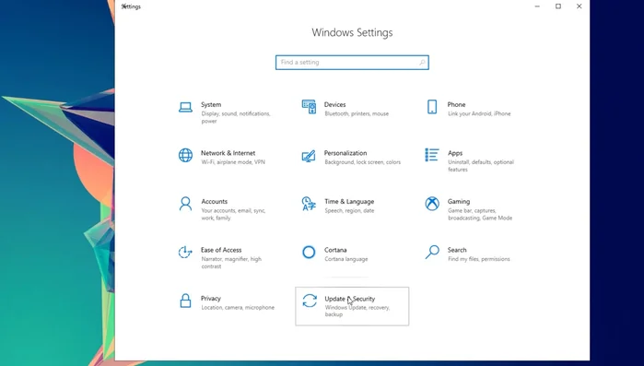Click the Apps list icon

tap(432, 155)
